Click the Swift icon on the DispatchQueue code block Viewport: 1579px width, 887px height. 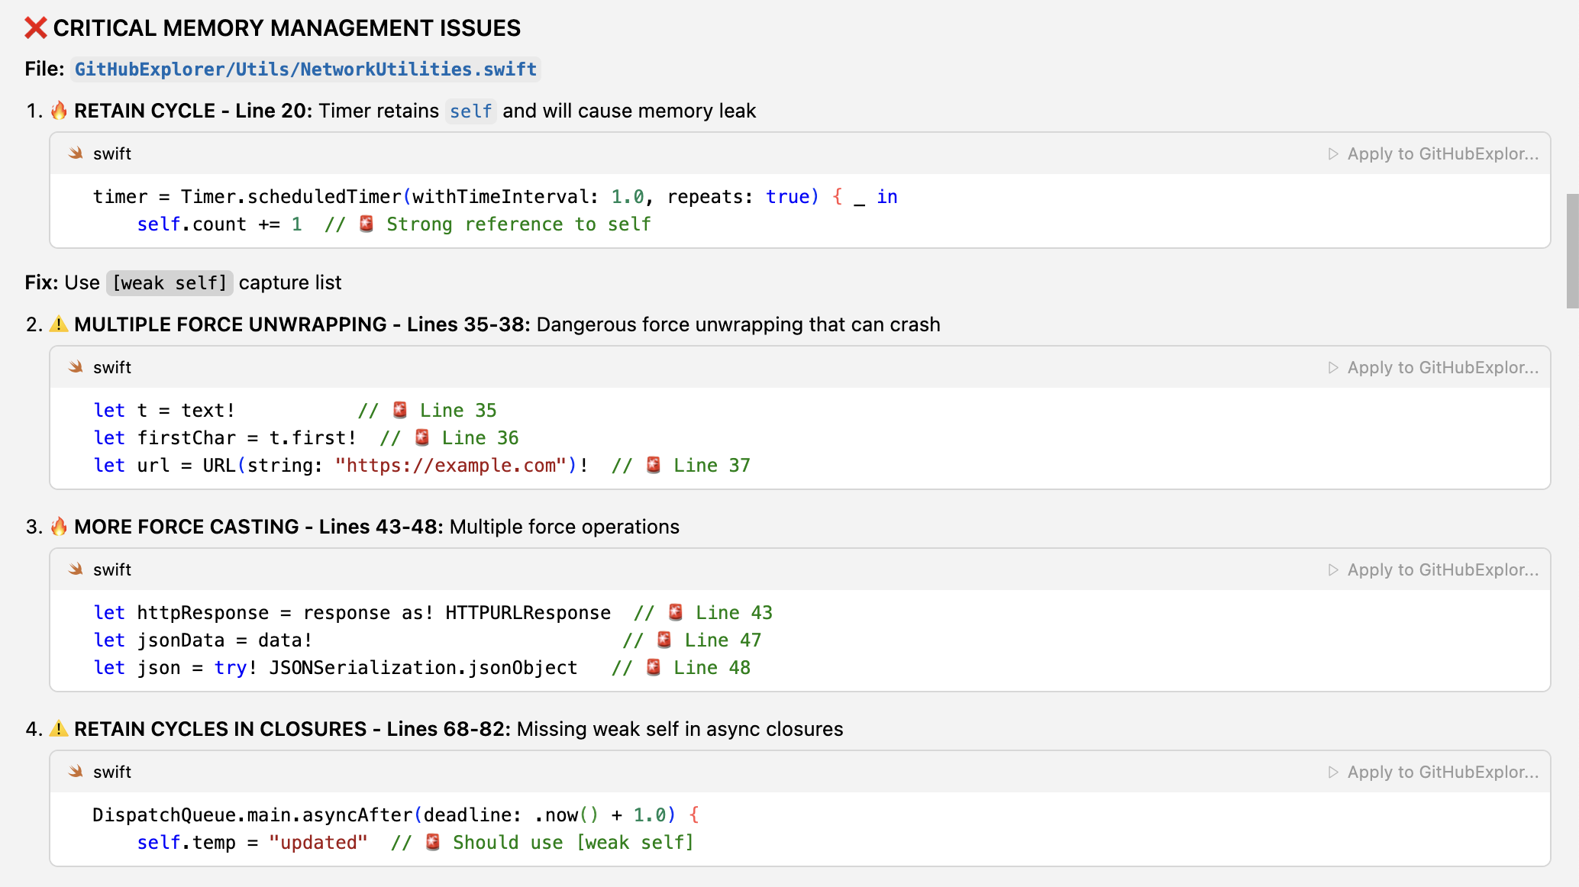pyautogui.click(x=76, y=772)
